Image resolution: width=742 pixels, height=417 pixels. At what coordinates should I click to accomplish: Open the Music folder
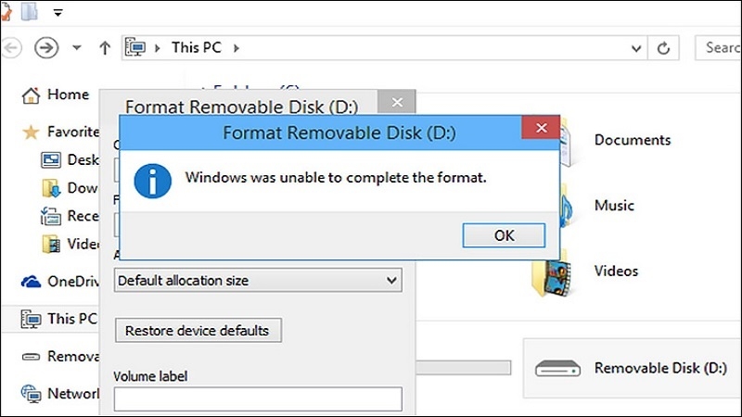click(555, 205)
